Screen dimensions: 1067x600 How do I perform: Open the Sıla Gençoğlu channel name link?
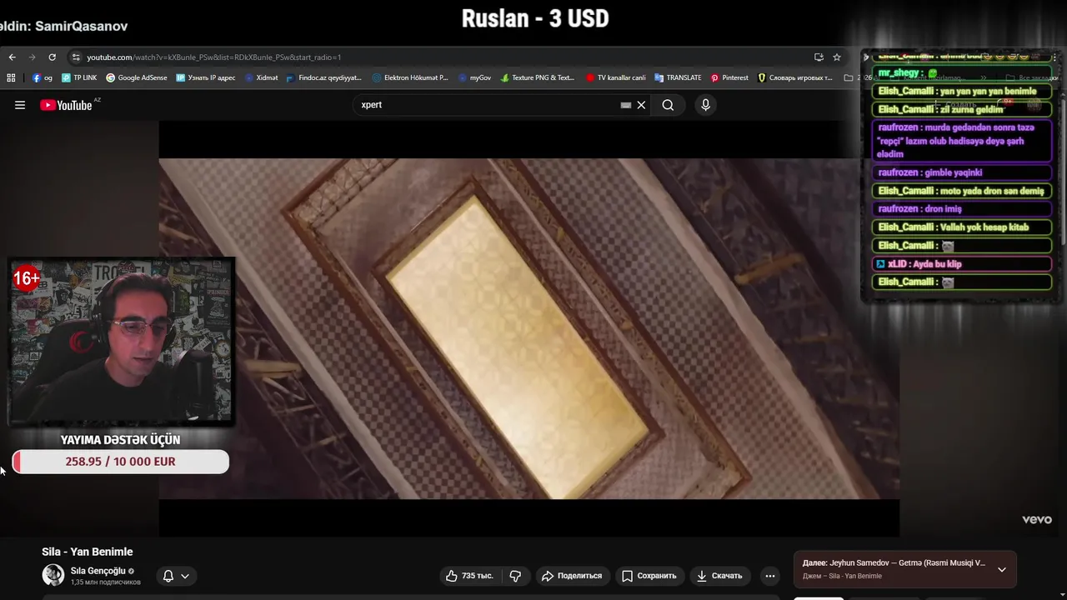(x=98, y=571)
